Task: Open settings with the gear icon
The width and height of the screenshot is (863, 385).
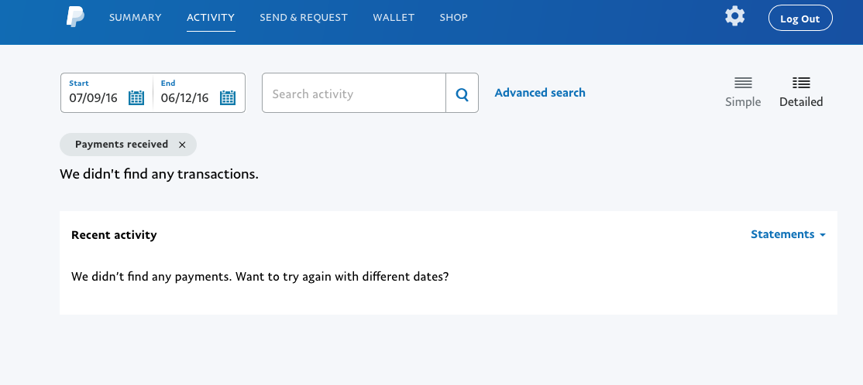Action: (734, 16)
